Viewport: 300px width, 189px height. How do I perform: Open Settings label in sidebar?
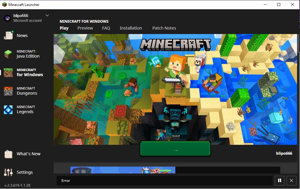(x=25, y=172)
